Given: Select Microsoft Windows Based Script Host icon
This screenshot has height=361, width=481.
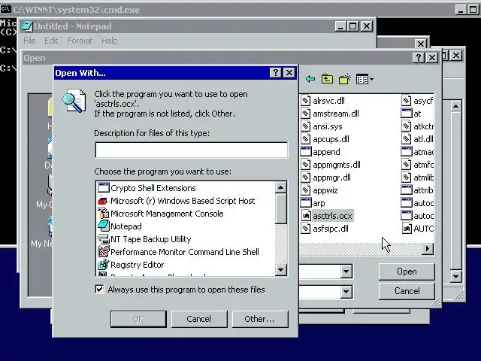Looking at the screenshot, I should click(x=104, y=201).
